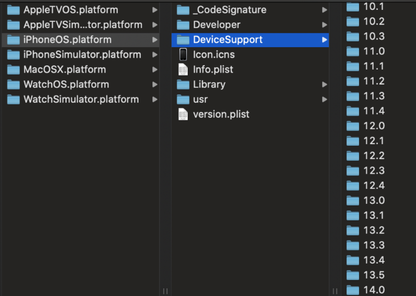Expand the Library folder arrow

point(325,84)
